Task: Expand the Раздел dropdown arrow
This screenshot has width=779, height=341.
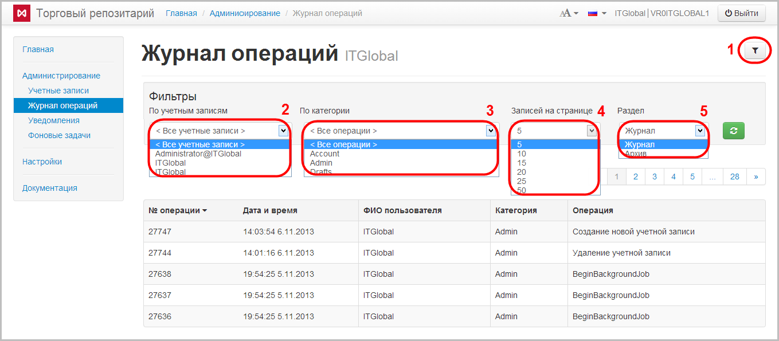Action: [x=700, y=131]
